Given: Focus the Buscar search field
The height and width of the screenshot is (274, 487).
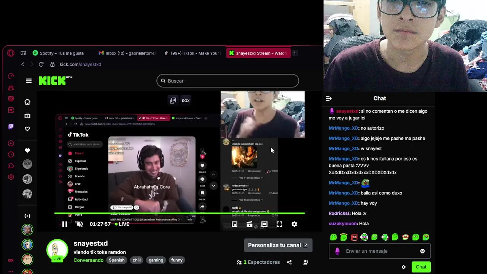Looking at the screenshot, I should (228, 81).
